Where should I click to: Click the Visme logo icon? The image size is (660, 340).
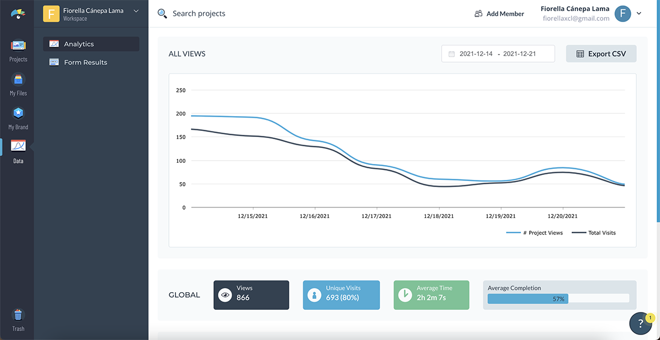coord(18,14)
